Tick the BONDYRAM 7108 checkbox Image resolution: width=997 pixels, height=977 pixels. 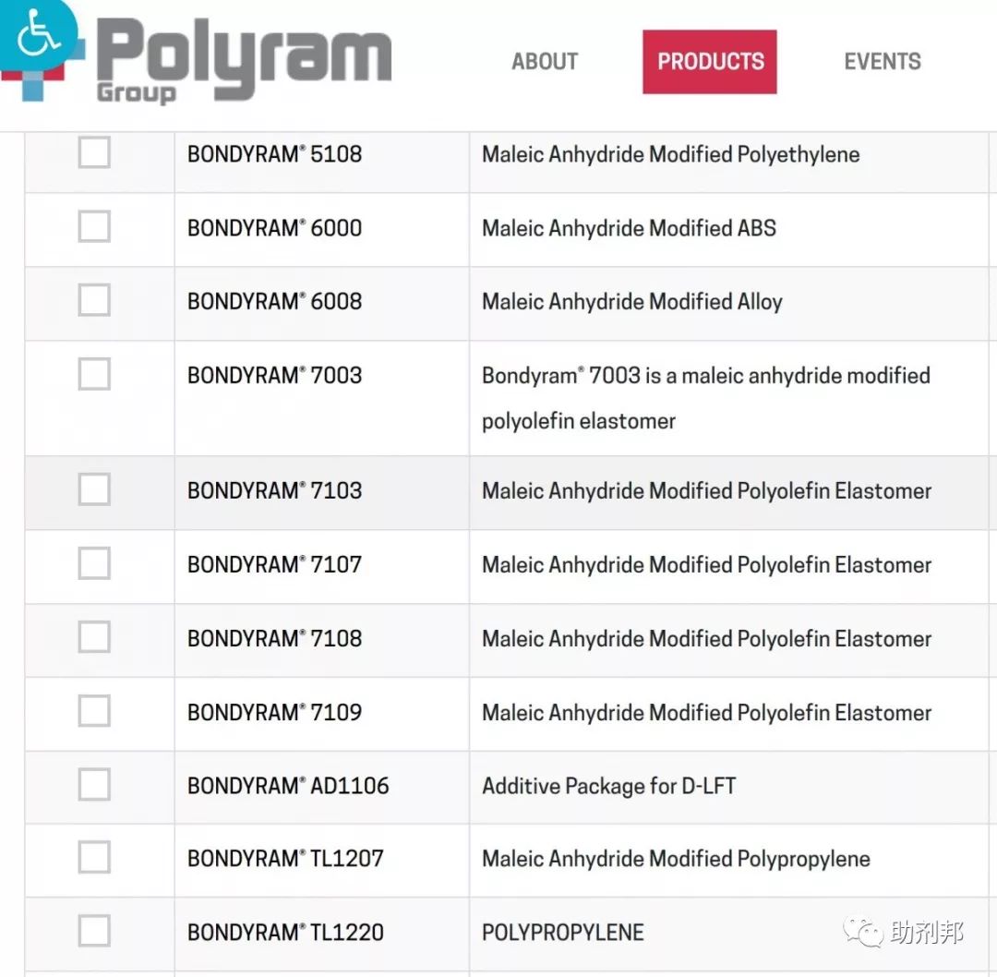pos(94,636)
